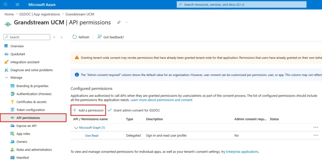
Task: Click the feedback person icon
Action: pos(99,37)
